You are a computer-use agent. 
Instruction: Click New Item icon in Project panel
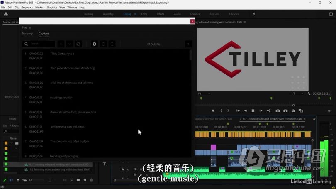[85, 180]
